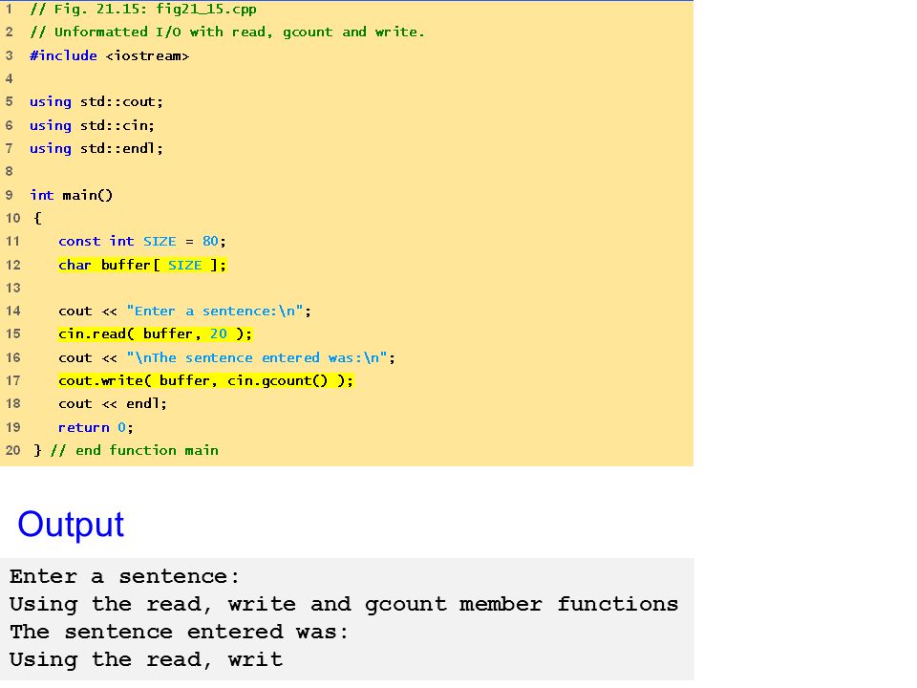
Task: Select the '#include <iostream>' line
Action: point(109,55)
